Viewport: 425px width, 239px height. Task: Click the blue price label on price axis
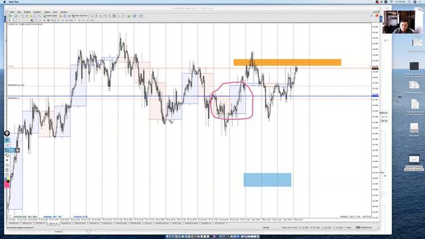point(375,96)
